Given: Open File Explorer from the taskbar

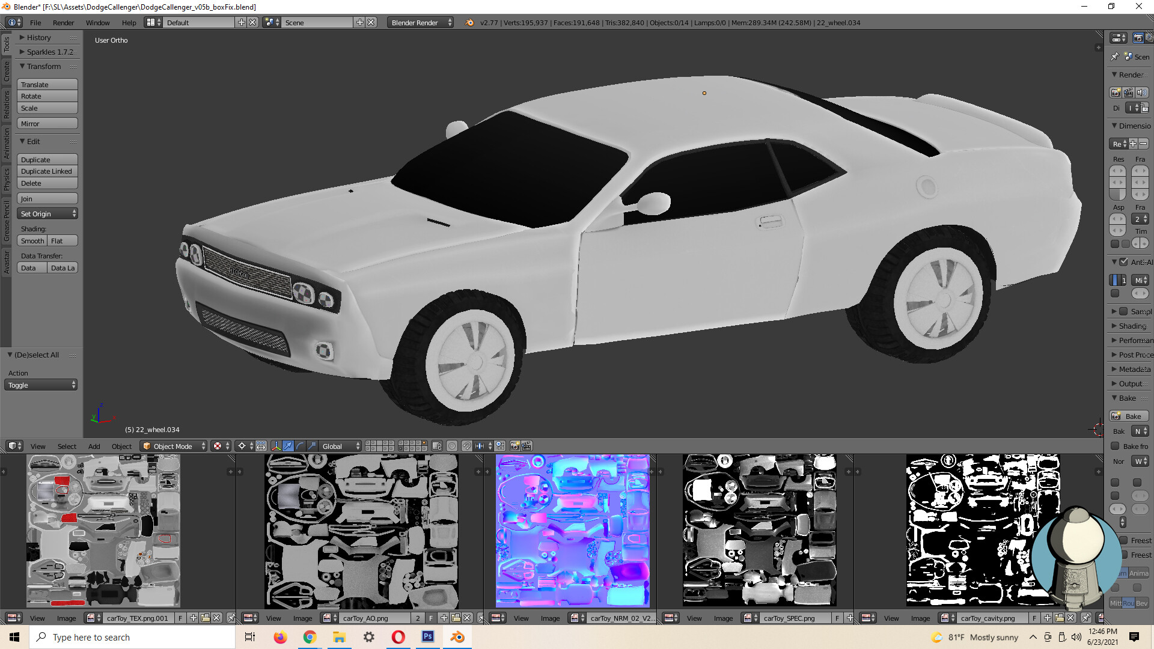Looking at the screenshot, I should [x=339, y=637].
